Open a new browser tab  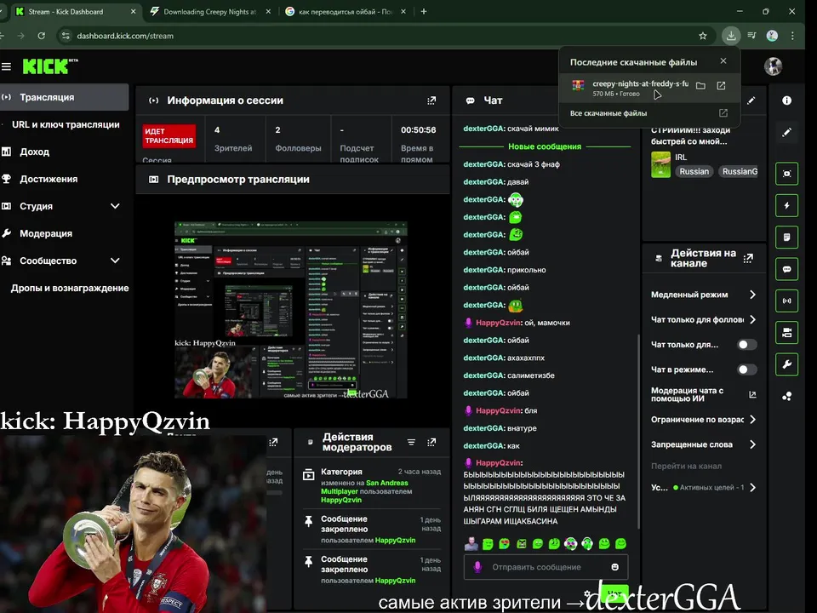424,11
